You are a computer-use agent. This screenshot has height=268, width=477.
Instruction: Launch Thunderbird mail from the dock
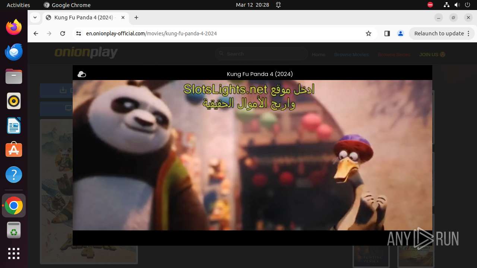[x=14, y=52]
